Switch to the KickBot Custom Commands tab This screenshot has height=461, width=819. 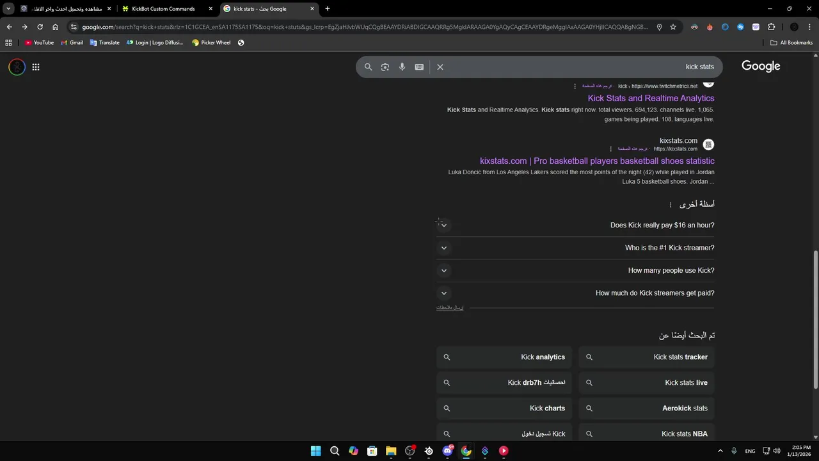pos(168,9)
